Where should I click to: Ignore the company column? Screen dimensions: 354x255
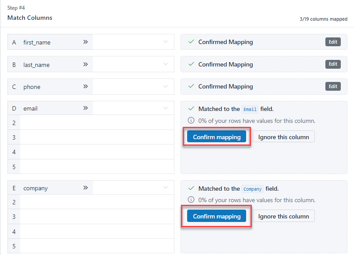click(284, 216)
